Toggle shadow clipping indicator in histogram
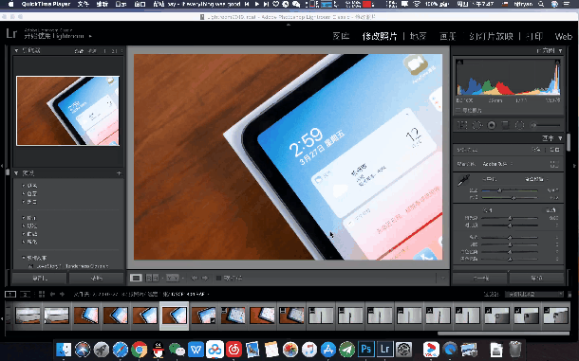The image size is (579, 361). 459,62
